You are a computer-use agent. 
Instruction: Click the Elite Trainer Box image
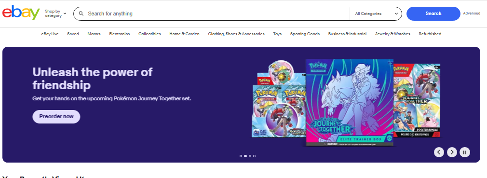pos(350,103)
